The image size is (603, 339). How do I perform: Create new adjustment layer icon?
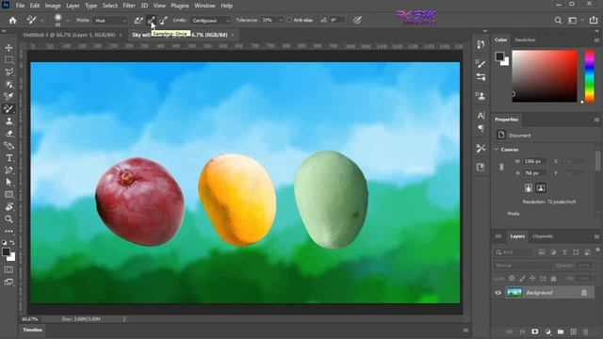coord(547,331)
